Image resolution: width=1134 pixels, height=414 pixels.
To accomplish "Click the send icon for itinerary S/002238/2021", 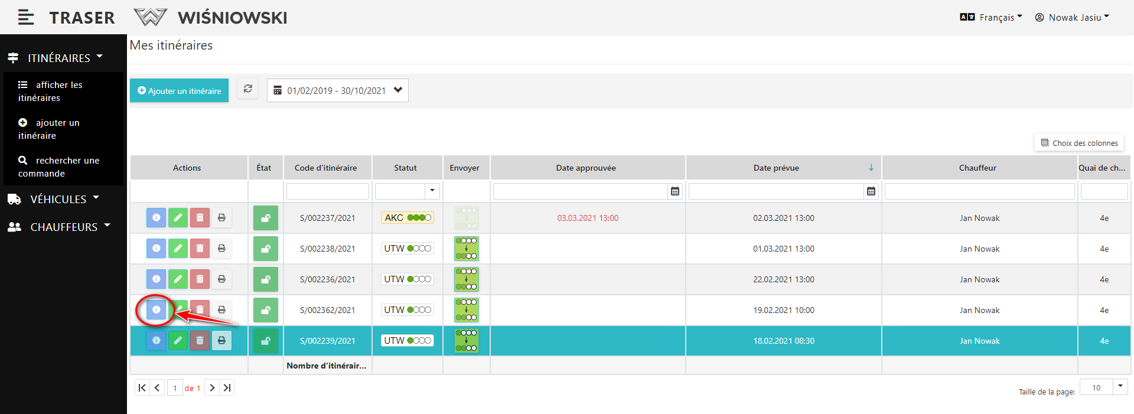I will point(466,249).
